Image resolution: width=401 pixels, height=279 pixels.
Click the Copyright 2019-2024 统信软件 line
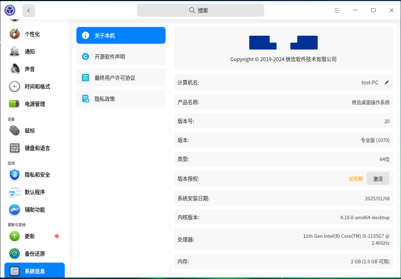pyautogui.click(x=283, y=59)
